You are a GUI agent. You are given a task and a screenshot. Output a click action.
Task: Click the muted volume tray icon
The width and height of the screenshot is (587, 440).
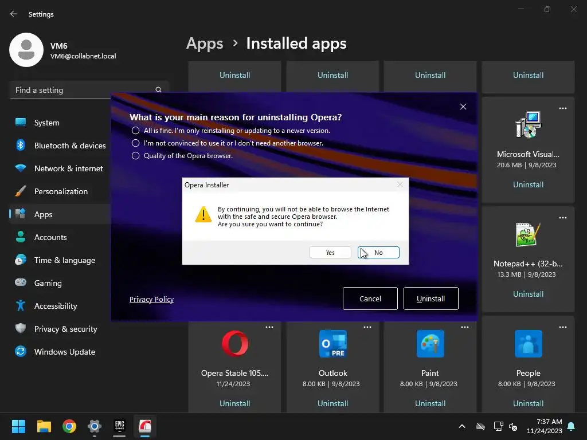(513, 426)
